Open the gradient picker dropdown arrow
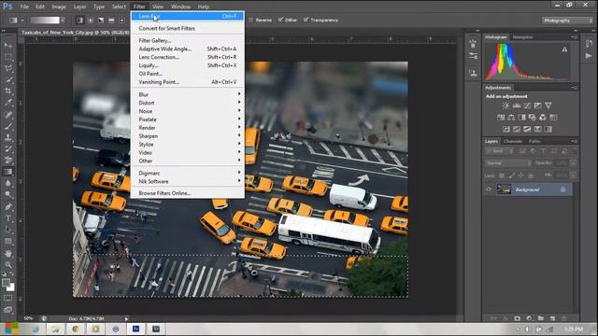The width and height of the screenshot is (598, 336). point(63,21)
